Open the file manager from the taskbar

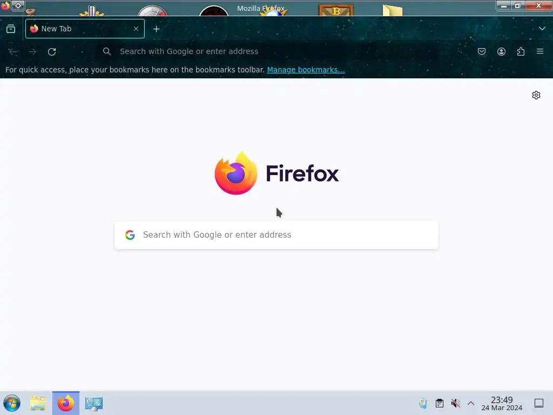point(38,403)
